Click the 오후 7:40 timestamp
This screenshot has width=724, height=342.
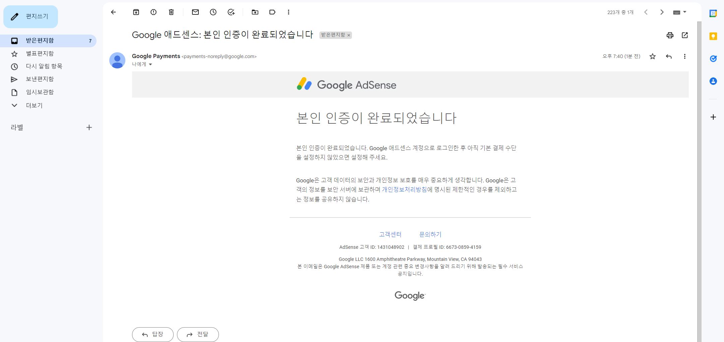coord(621,56)
